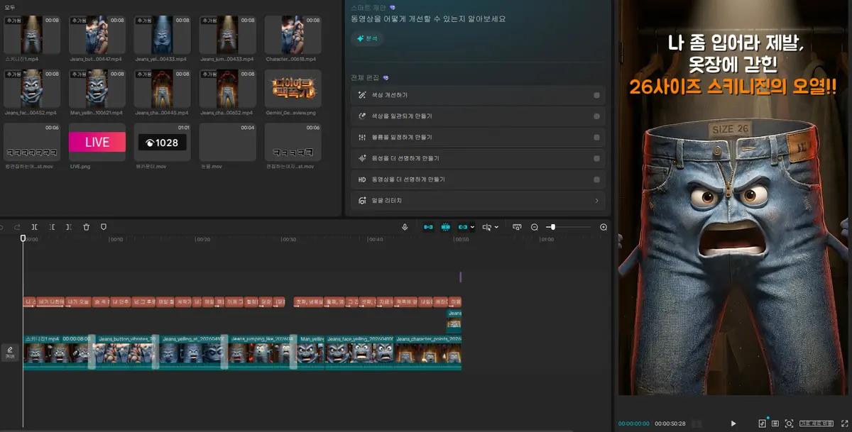Click the 전체 편집 section heading
852x432 pixels.
(366, 77)
